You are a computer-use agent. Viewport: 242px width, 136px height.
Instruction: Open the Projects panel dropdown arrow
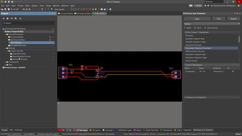50,14
